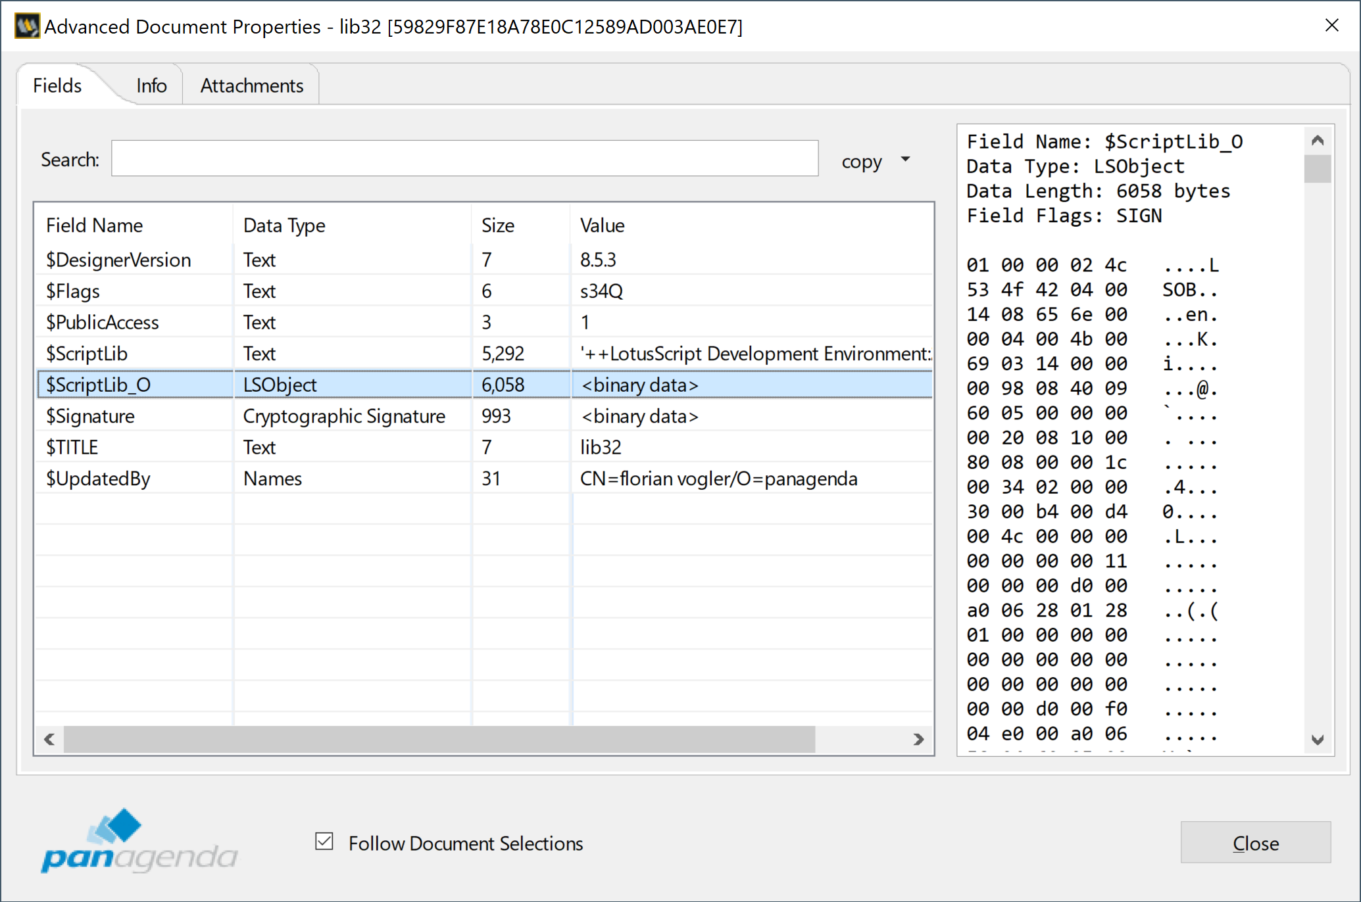Click the application icon in the title bar
The image size is (1361, 902).
click(27, 26)
